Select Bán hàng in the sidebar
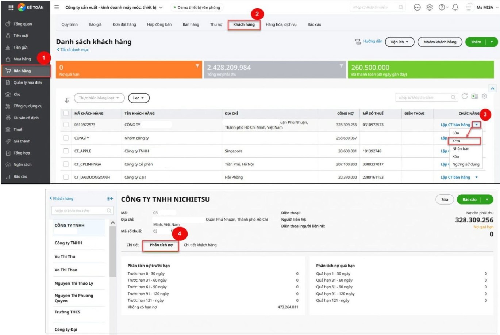500x335 pixels. [26, 71]
